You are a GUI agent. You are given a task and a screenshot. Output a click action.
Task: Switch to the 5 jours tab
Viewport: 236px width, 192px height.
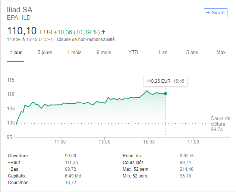45,53
